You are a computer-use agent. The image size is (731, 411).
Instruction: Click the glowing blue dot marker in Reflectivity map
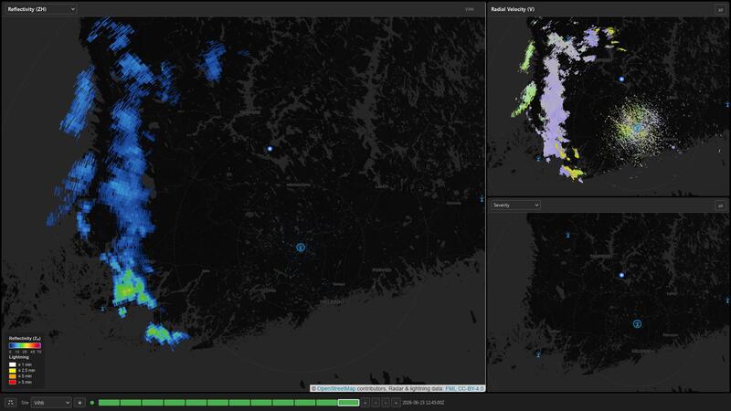point(270,149)
